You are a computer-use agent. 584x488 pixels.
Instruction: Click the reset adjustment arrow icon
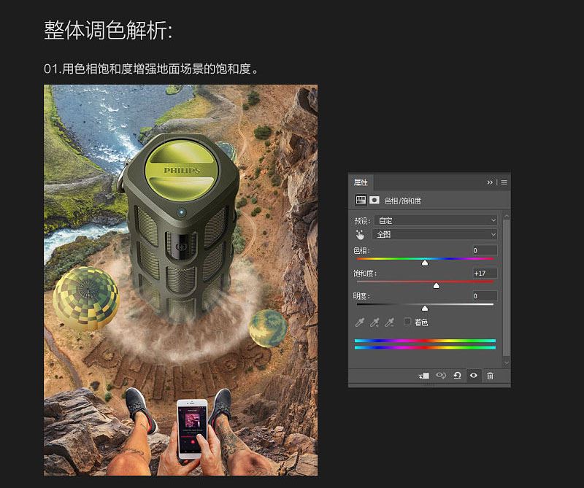(x=458, y=375)
